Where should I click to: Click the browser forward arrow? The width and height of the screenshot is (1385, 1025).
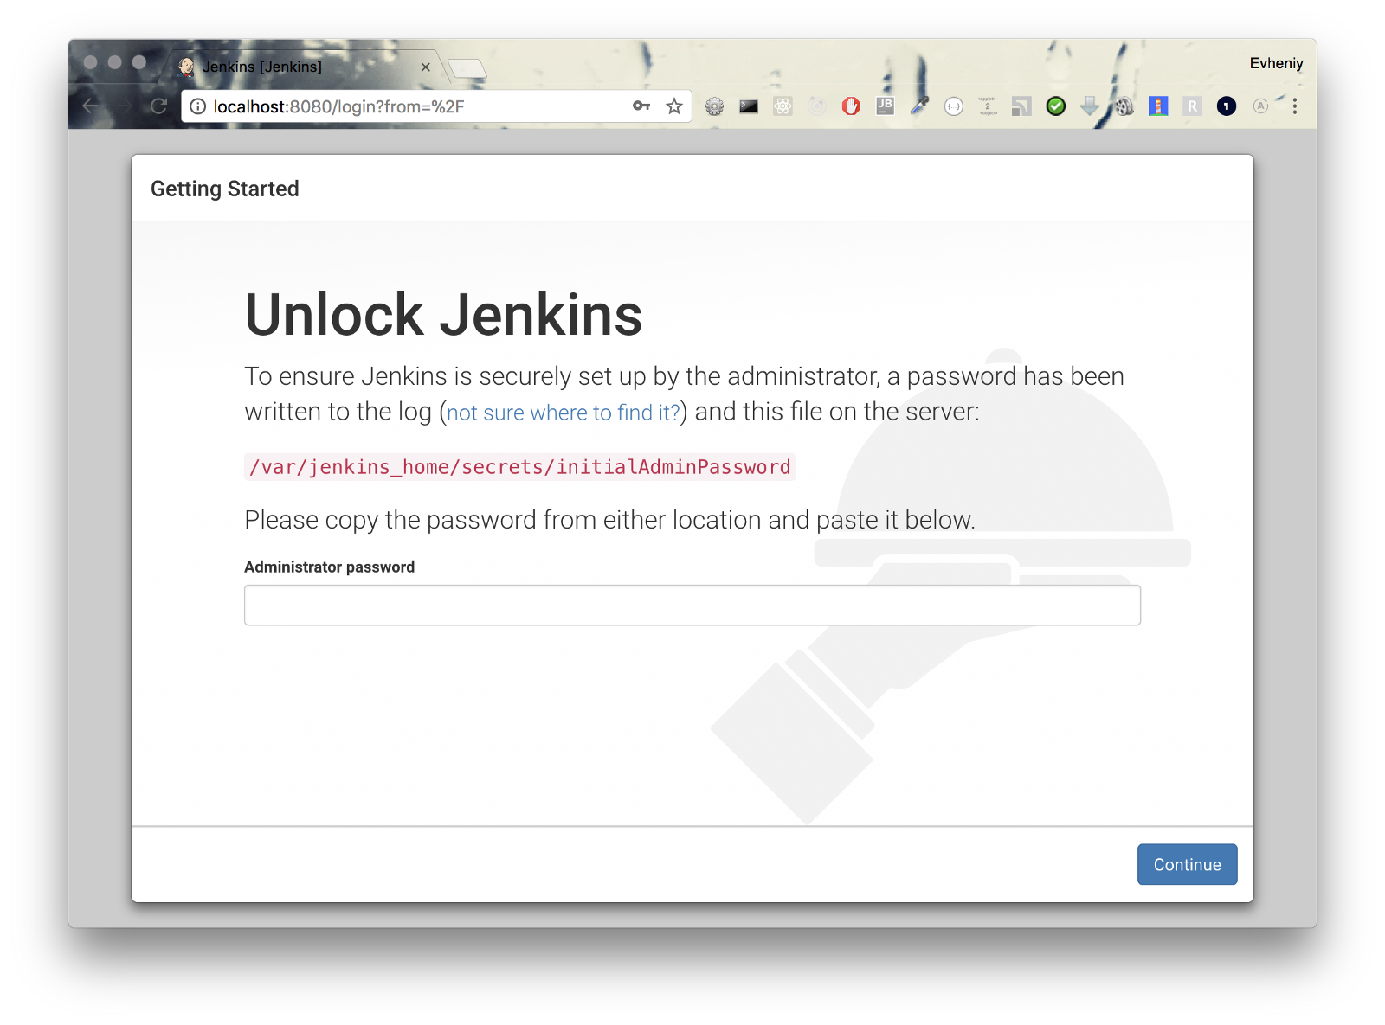tap(125, 106)
